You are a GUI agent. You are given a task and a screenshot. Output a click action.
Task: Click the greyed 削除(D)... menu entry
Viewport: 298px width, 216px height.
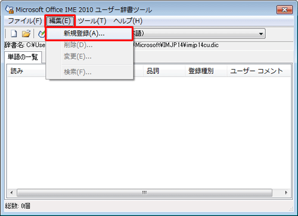coord(89,45)
